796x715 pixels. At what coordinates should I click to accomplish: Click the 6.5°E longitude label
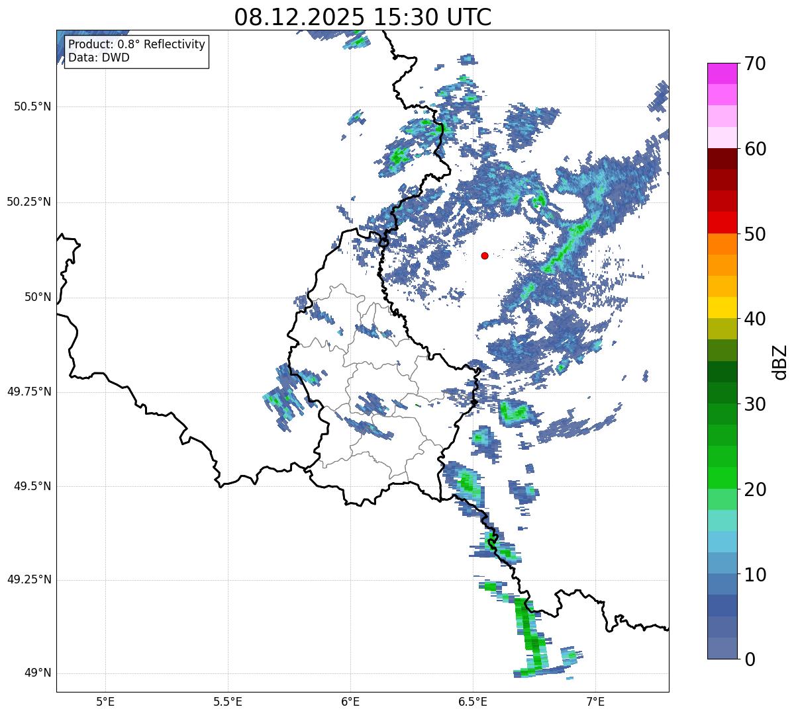(x=473, y=701)
